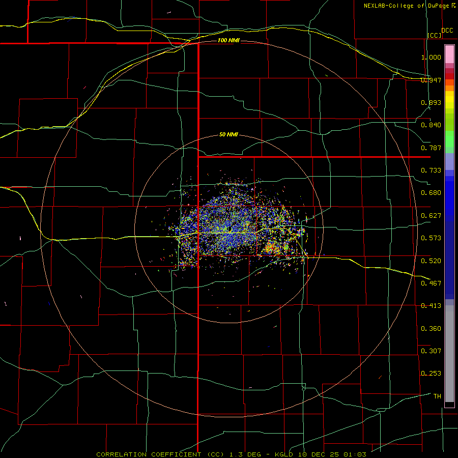Click the 50 NMI range ring label
Viewport: 458px width, 458px height.
(x=228, y=134)
